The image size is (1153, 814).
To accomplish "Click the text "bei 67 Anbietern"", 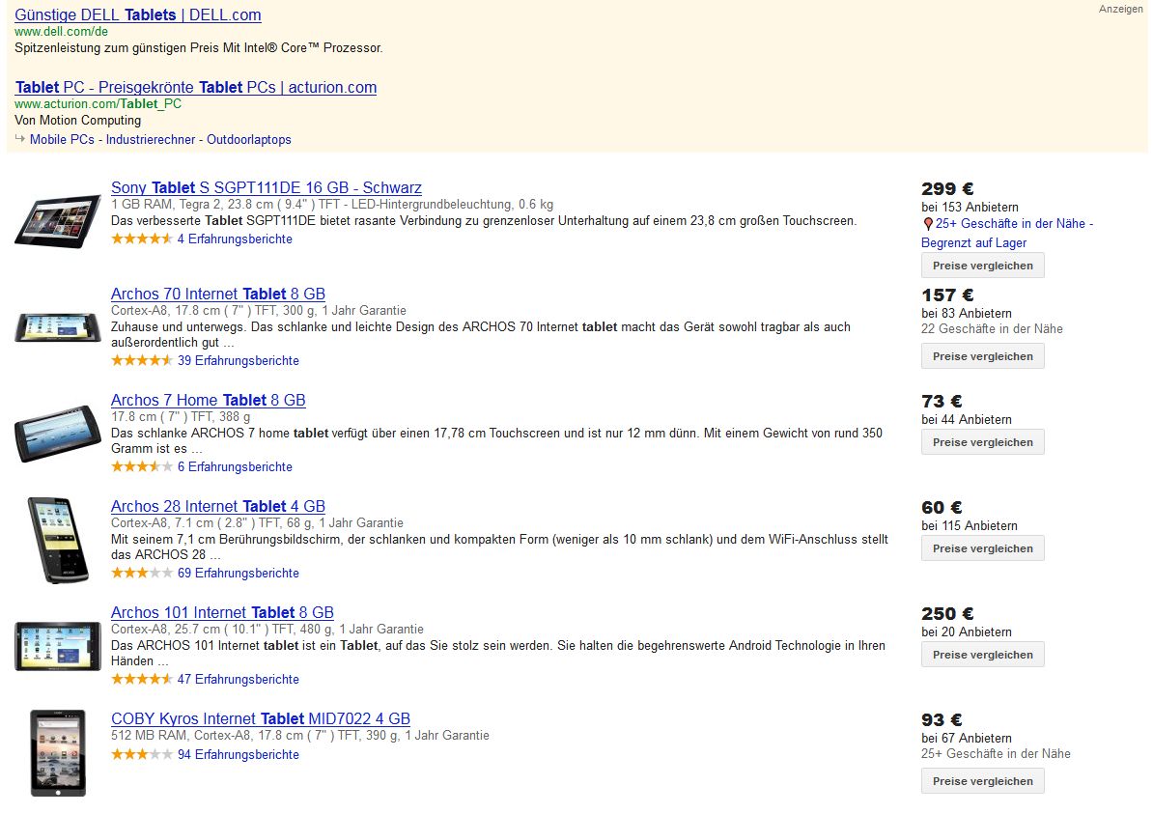I will pyautogui.click(x=967, y=738).
